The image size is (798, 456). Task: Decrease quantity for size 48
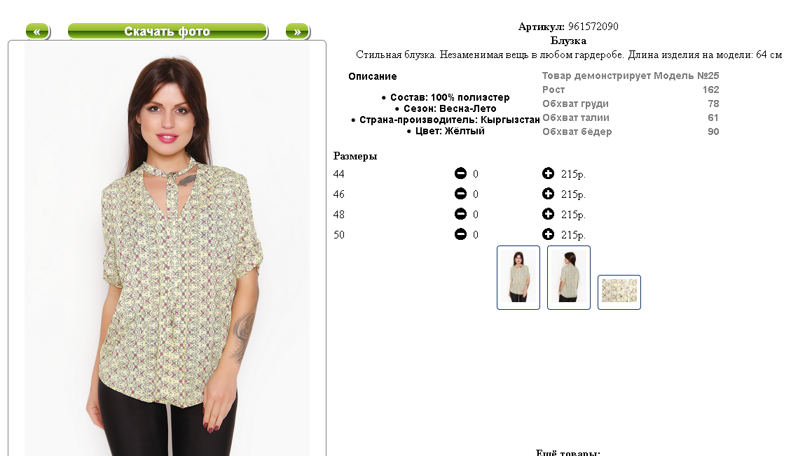[460, 214]
